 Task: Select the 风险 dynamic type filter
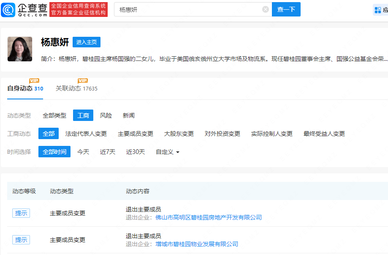(106, 115)
